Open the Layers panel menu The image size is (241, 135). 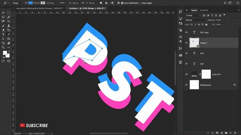[239, 10]
